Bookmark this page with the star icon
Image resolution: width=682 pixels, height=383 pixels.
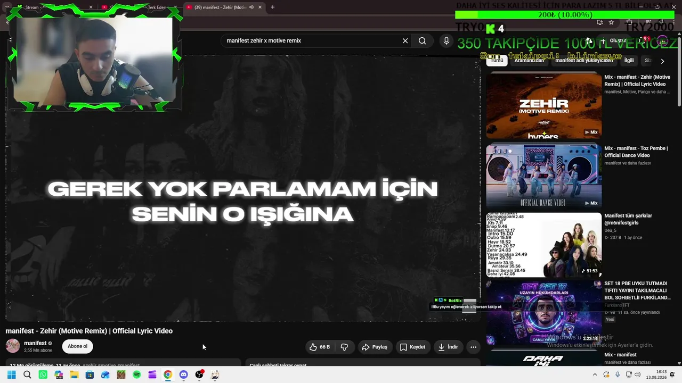pyautogui.click(x=611, y=22)
